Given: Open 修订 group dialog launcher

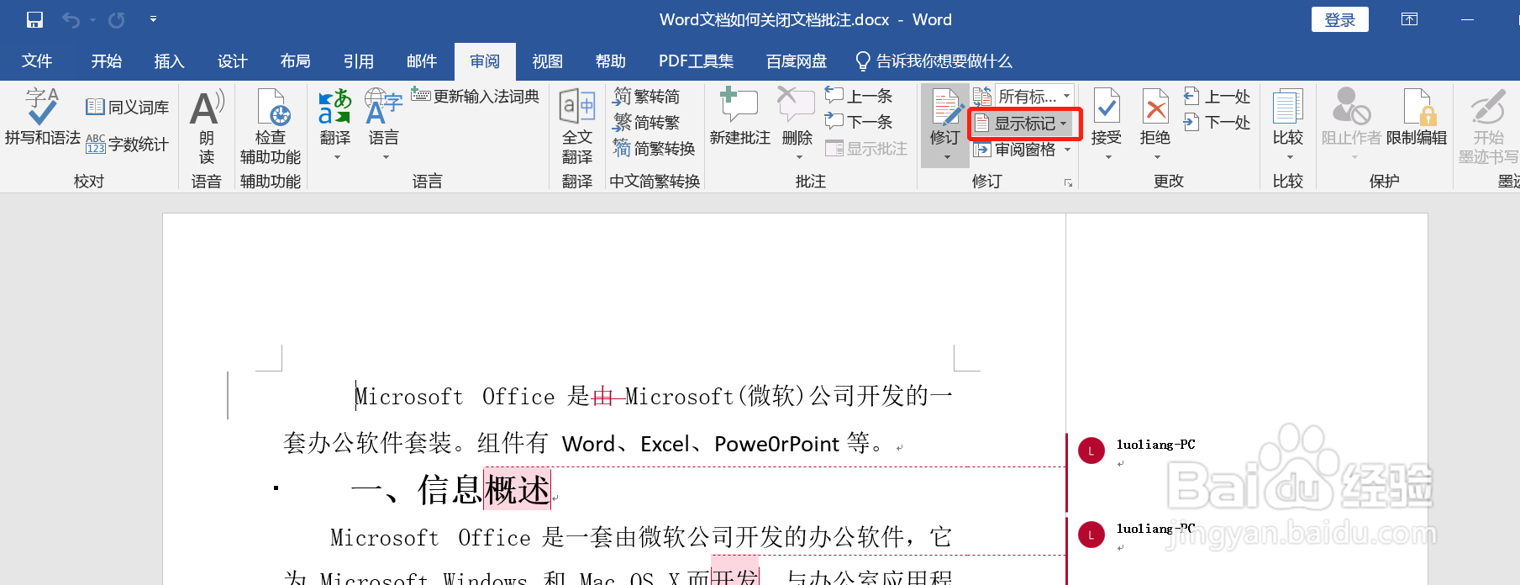Looking at the screenshot, I should coord(1068,182).
